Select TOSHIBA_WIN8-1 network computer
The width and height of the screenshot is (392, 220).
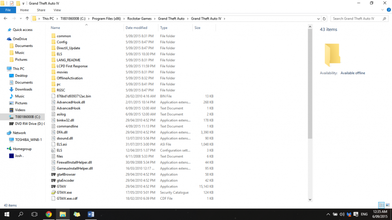[28, 140]
